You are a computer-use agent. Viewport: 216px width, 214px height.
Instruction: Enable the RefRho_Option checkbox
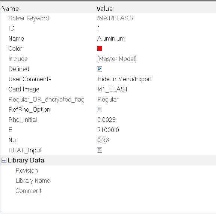[x=100, y=109]
